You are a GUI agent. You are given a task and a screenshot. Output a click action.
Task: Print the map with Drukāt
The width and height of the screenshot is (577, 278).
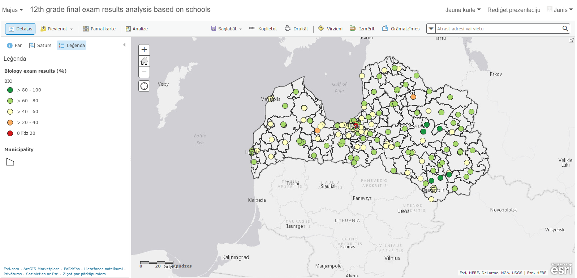(296, 29)
